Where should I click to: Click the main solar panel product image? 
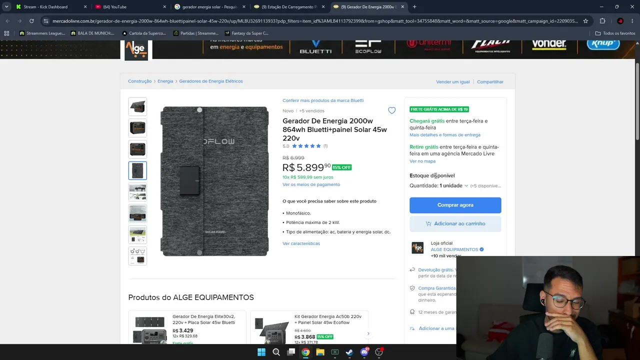point(214,181)
